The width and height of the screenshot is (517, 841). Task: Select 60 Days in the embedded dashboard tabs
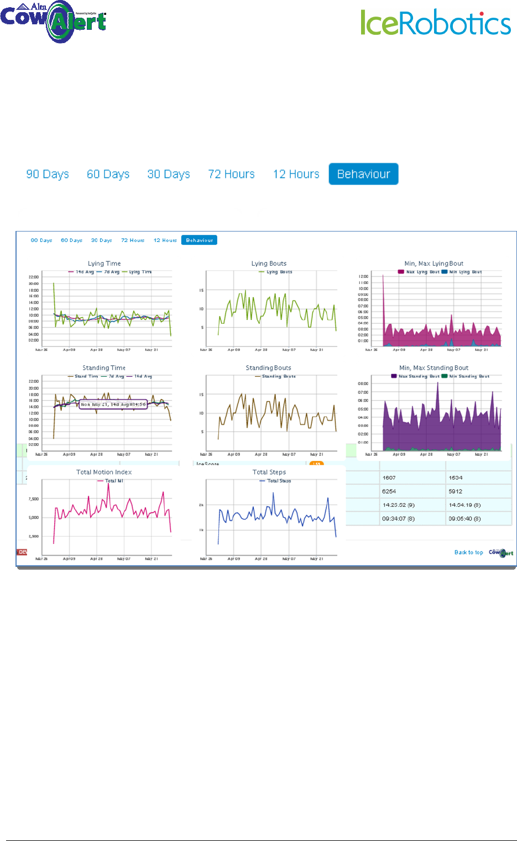[x=71, y=240]
